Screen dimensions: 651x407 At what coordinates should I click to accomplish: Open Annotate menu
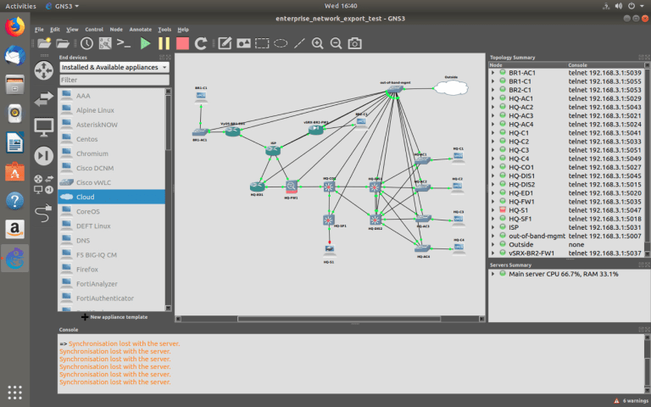tap(141, 30)
